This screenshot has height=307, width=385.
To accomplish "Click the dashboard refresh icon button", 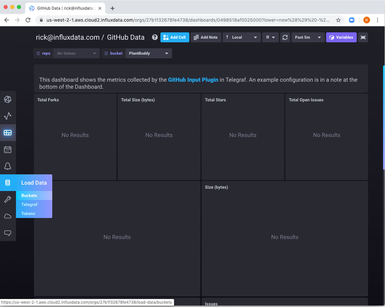I will [285, 37].
